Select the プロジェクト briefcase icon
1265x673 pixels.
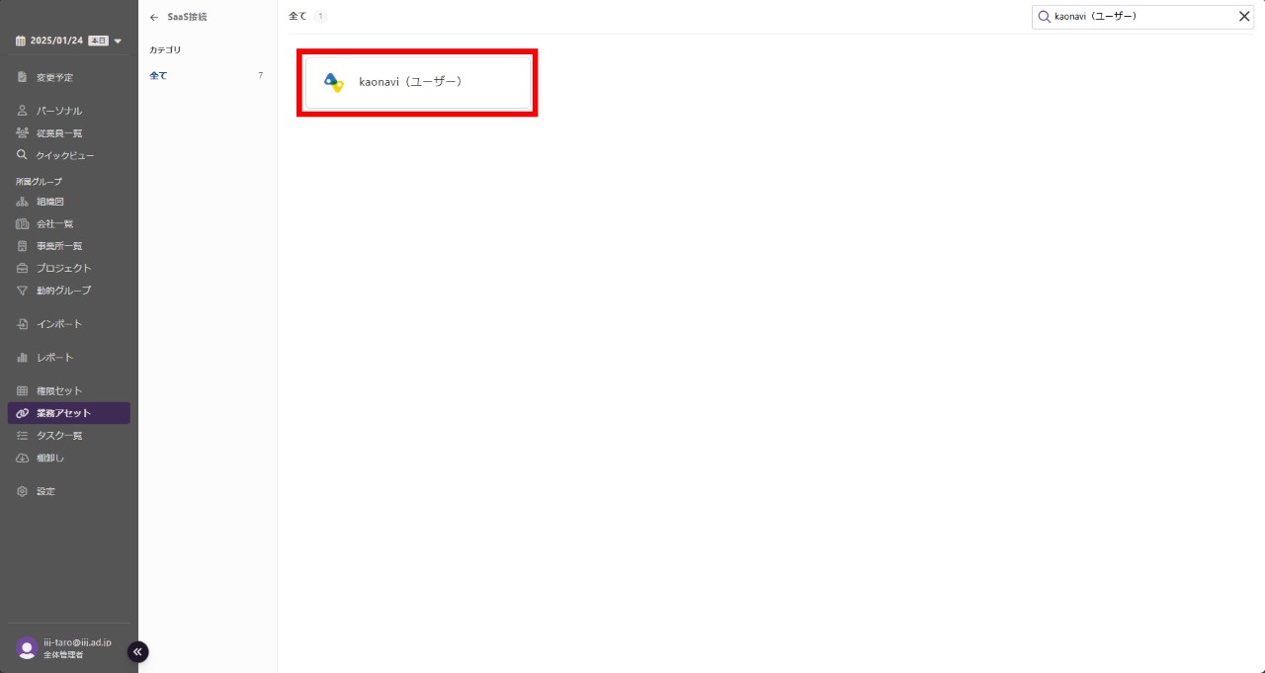pyautogui.click(x=23, y=269)
